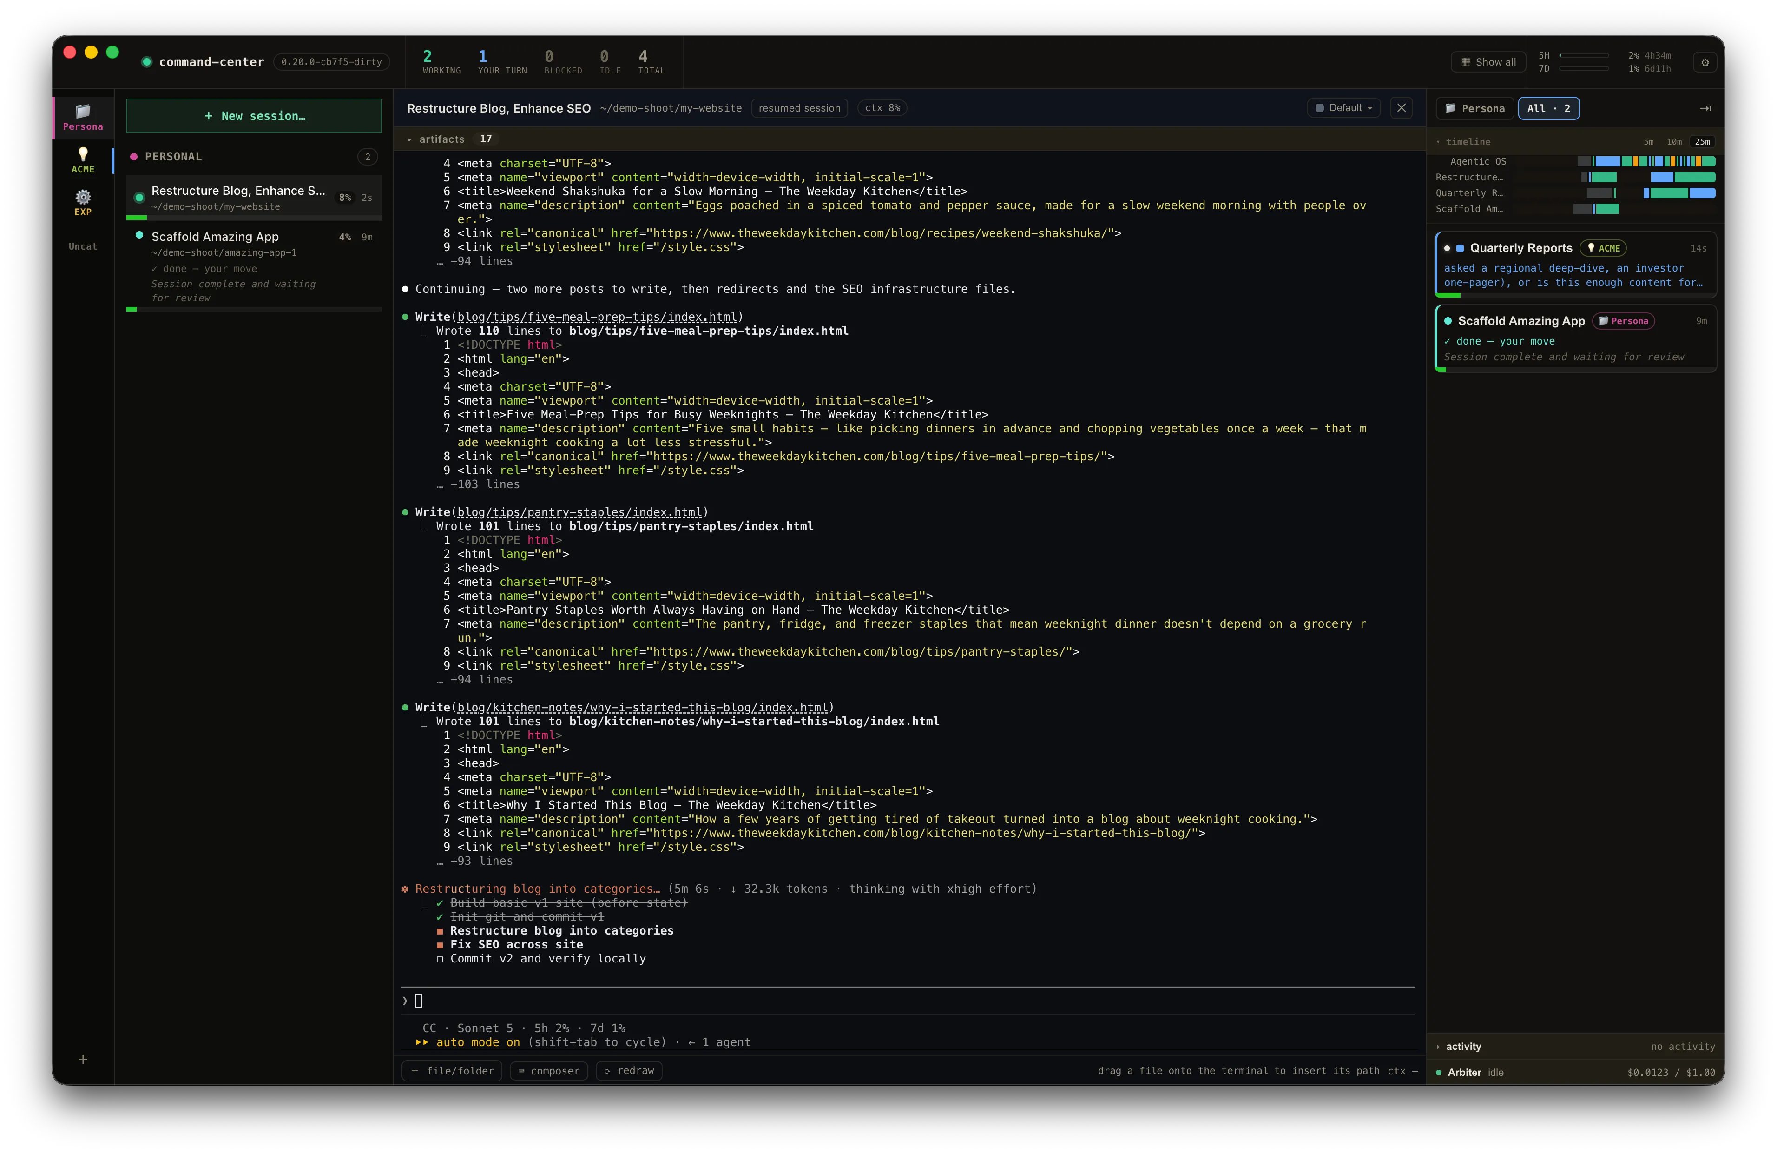Click the ctx 8% badge
Viewport: 1777px width, 1154px height.
click(882, 108)
